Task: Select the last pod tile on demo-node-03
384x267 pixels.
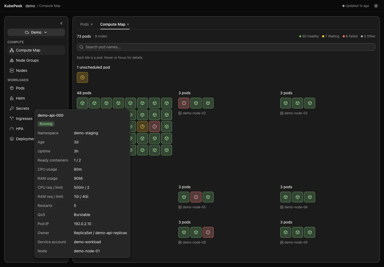Action: (x=310, y=103)
